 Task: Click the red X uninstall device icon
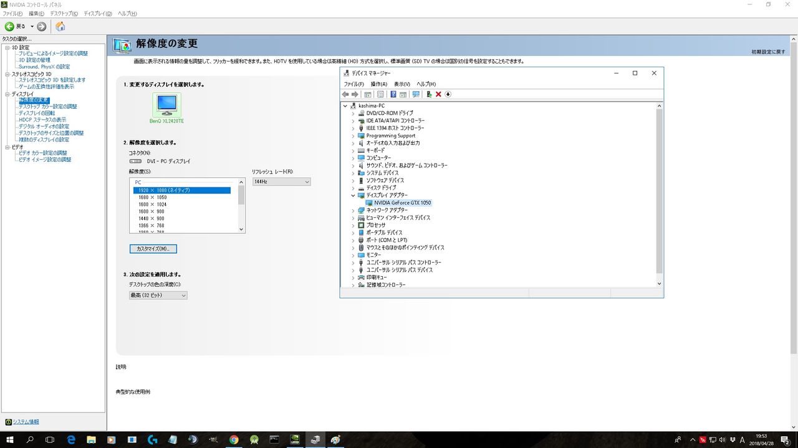point(438,95)
